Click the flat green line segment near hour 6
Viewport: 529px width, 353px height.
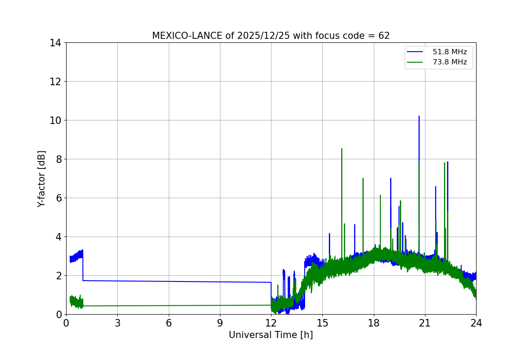(169, 305)
